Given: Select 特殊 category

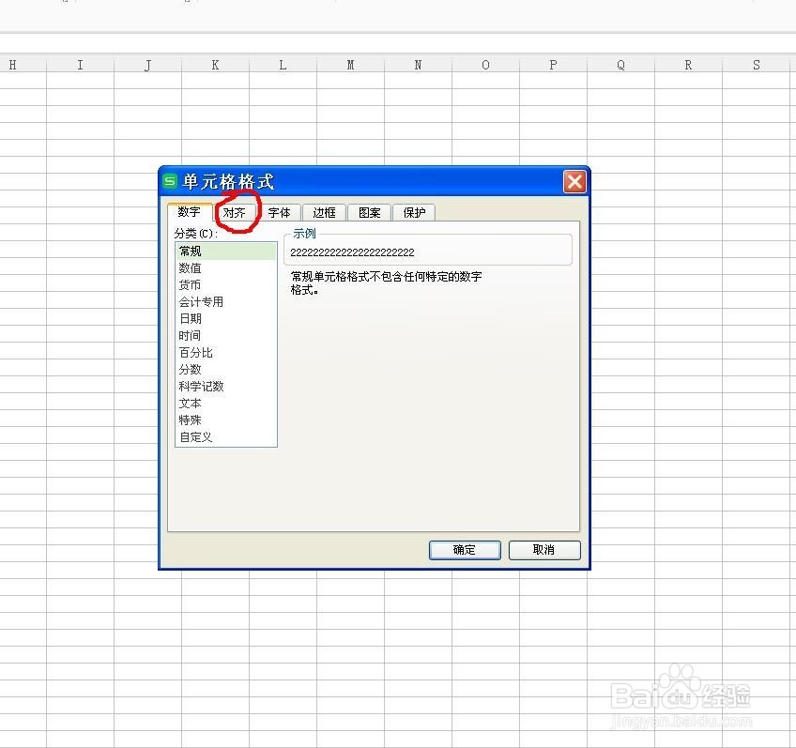Looking at the screenshot, I should (226, 420).
